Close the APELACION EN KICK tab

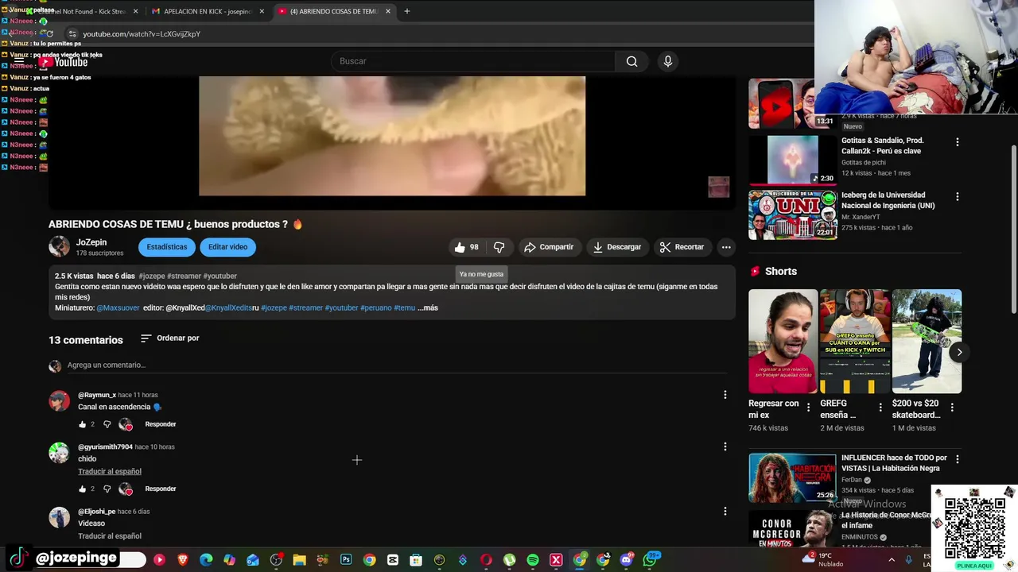(262, 11)
